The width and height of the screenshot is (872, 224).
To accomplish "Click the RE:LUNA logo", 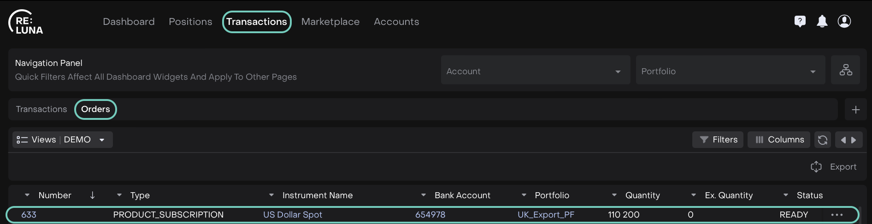I will [x=26, y=22].
